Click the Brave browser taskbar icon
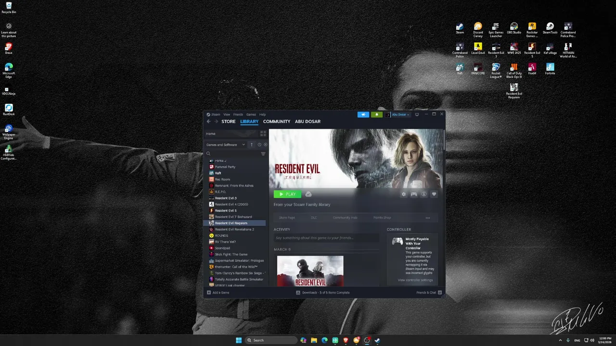616x346 pixels. pyautogui.click(x=346, y=340)
